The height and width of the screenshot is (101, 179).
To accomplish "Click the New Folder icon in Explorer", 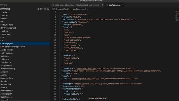I will (41, 9).
